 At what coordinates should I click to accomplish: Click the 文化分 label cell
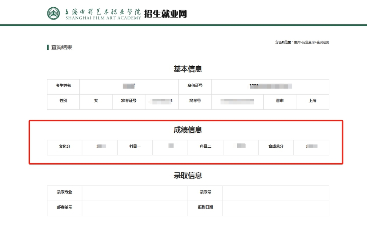[64, 147]
